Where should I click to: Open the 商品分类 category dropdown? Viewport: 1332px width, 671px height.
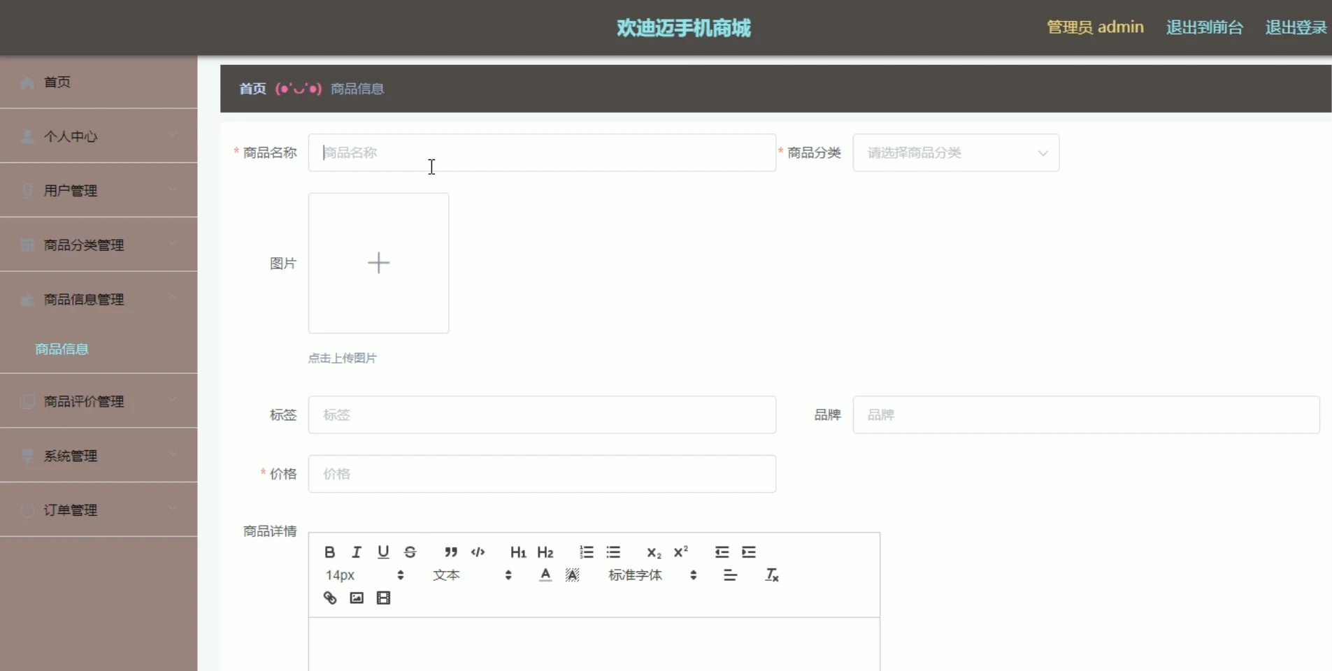click(x=955, y=152)
